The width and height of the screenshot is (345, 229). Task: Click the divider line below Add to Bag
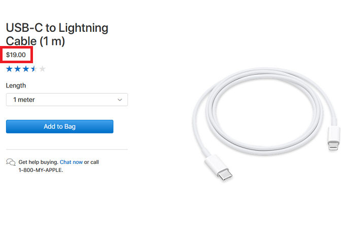click(66, 150)
